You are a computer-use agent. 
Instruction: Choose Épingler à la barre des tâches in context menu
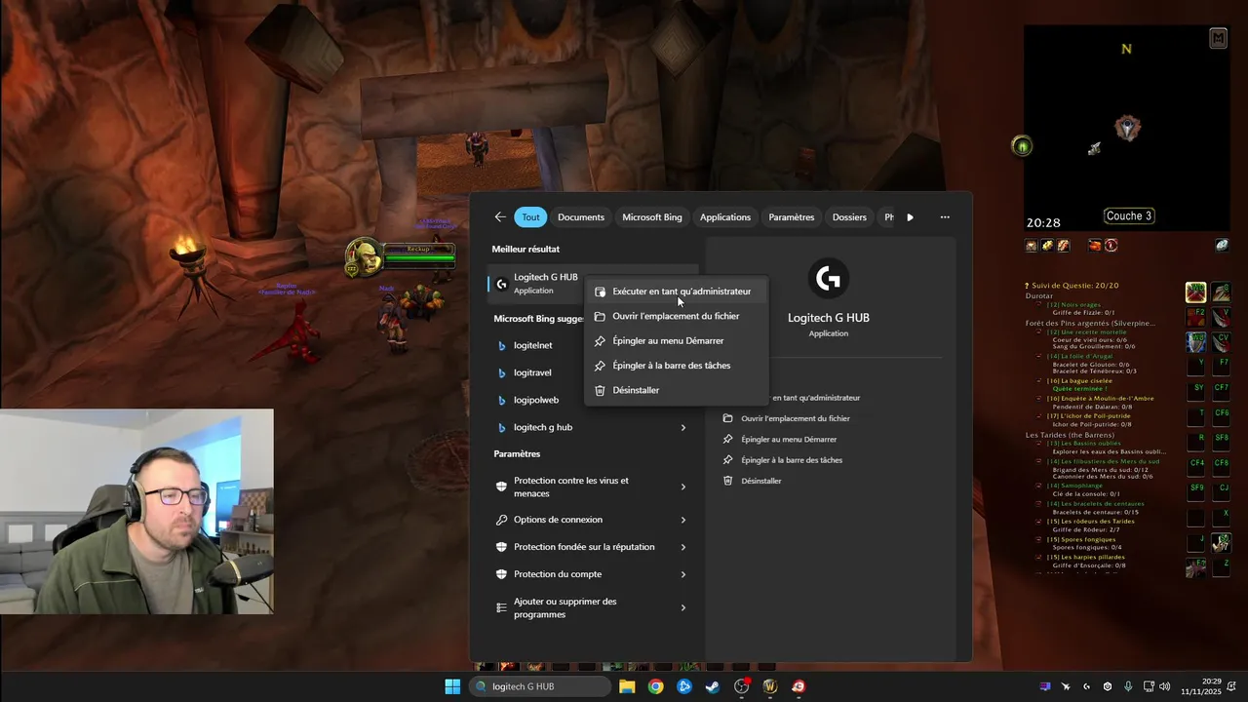point(676,366)
